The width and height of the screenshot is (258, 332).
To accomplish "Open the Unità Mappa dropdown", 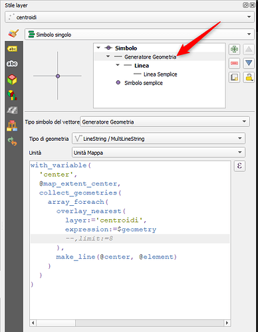I will (x=158, y=153).
